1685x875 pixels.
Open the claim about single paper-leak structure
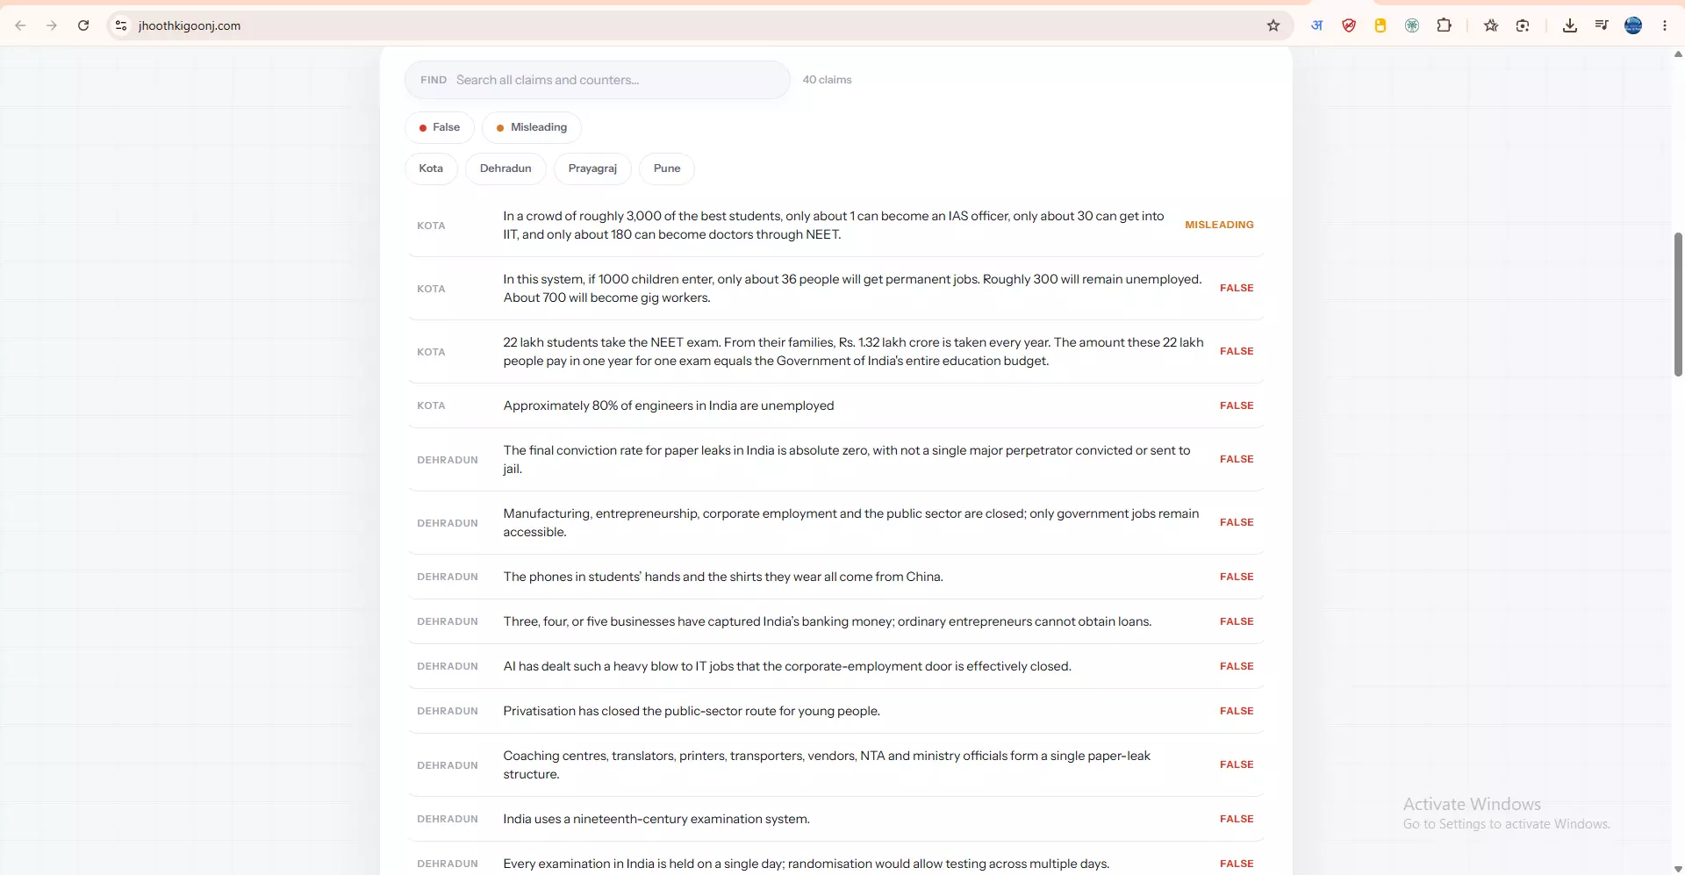click(x=835, y=765)
